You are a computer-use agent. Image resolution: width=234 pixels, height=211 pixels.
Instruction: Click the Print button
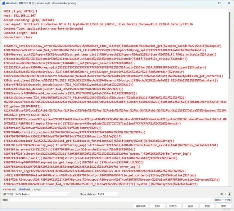point(157,206)
